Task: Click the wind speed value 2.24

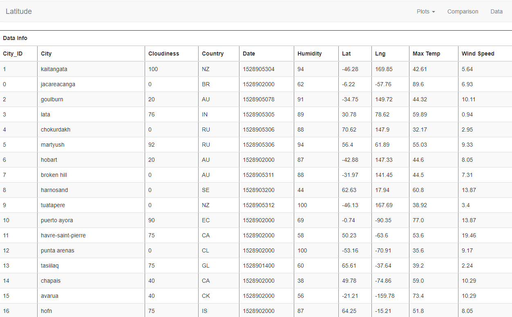Action: pos(467,266)
